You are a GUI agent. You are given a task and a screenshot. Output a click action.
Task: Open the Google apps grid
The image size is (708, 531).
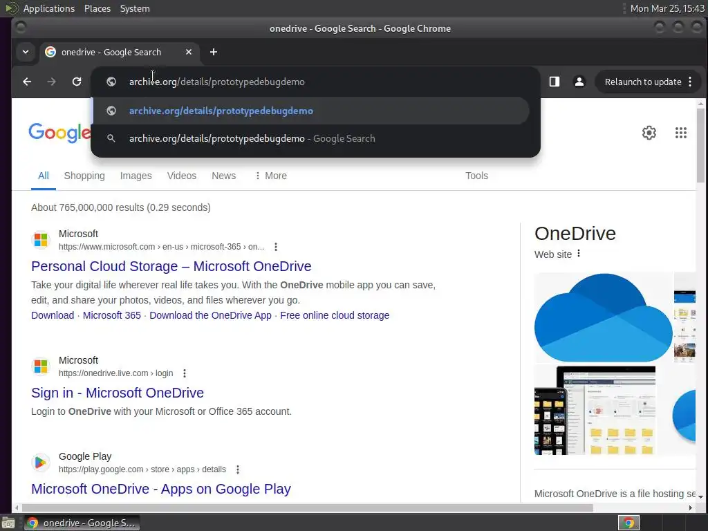tap(681, 133)
